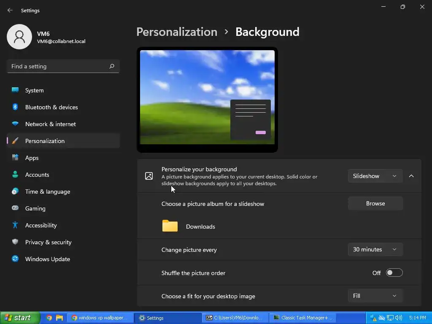
Task: Open the VM6 user profile avatar
Action: 19,37
